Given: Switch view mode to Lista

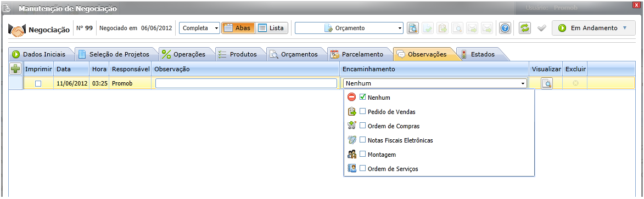Looking at the screenshot, I should 271,28.
